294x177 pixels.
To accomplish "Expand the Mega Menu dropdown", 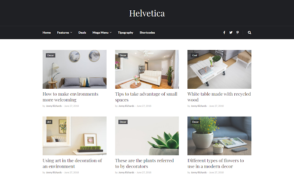I will click(x=102, y=33).
